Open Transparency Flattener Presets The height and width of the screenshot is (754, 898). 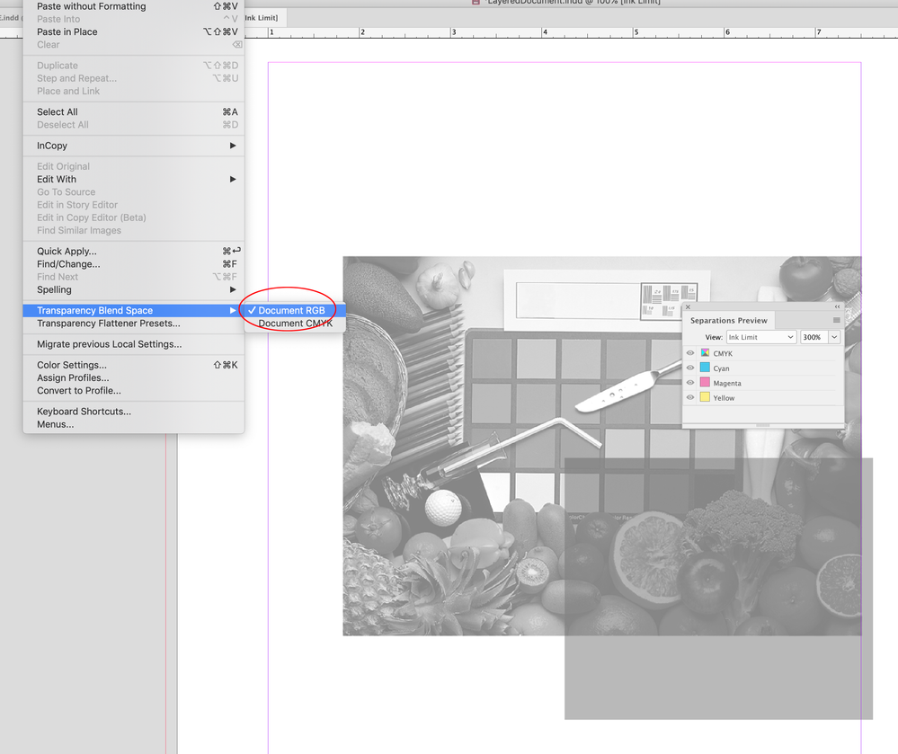133,324
